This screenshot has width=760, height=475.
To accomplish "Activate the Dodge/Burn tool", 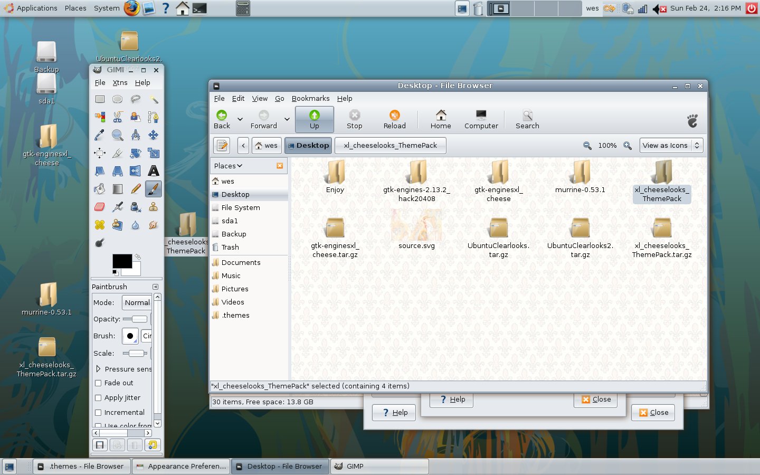I will click(x=100, y=243).
